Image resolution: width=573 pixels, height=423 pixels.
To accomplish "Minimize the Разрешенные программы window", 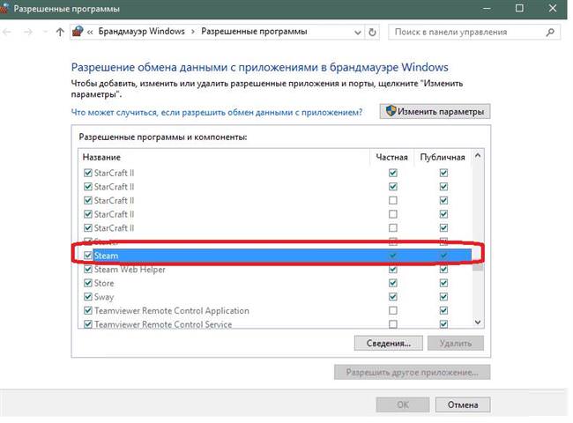I will (x=487, y=9).
